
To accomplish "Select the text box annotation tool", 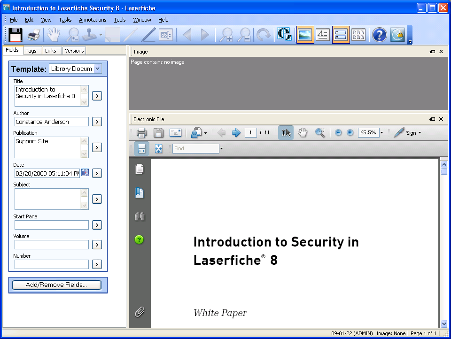I will tap(166, 35).
